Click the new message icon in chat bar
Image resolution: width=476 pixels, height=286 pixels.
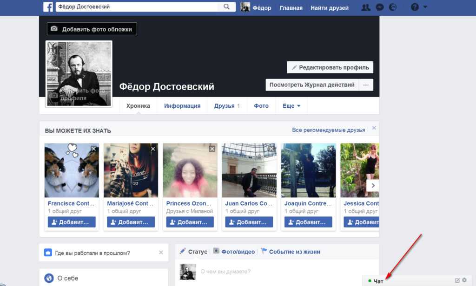click(457, 280)
